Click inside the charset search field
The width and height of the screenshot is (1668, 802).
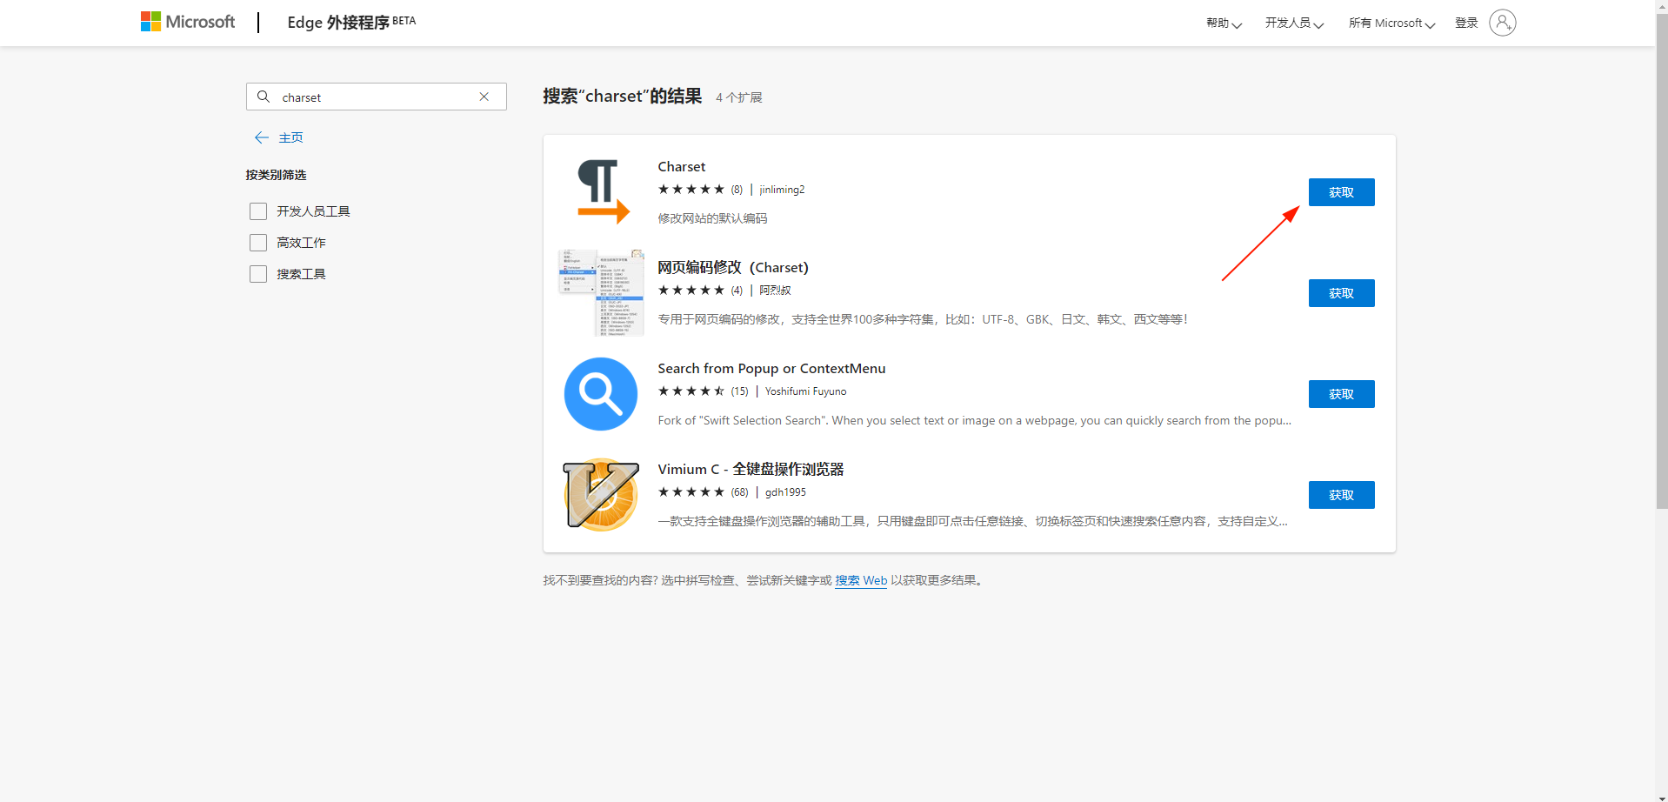(377, 97)
